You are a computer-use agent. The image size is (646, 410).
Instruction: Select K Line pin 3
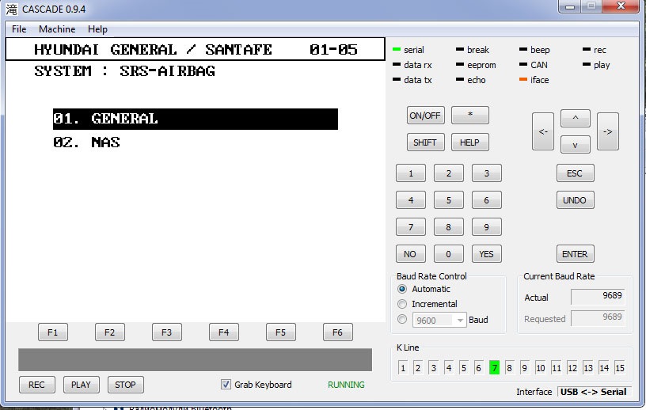coord(433,367)
